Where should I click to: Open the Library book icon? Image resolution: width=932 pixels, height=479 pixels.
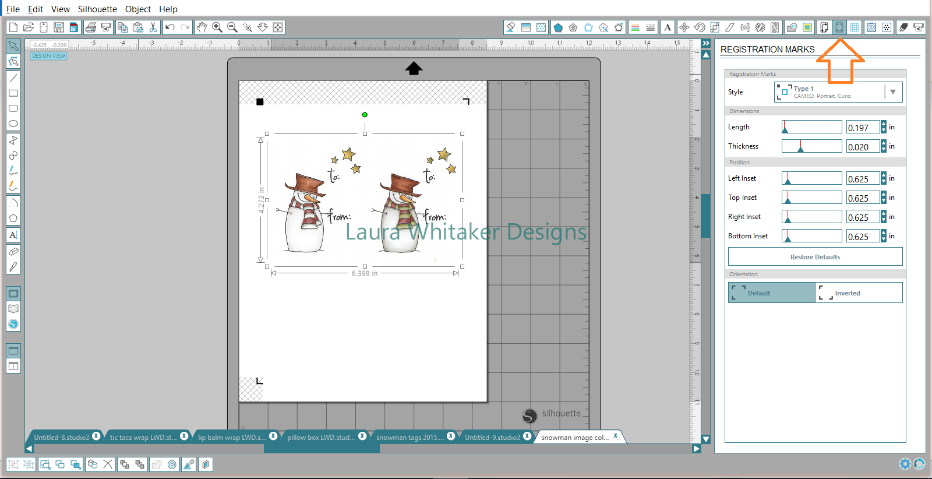tap(13, 309)
